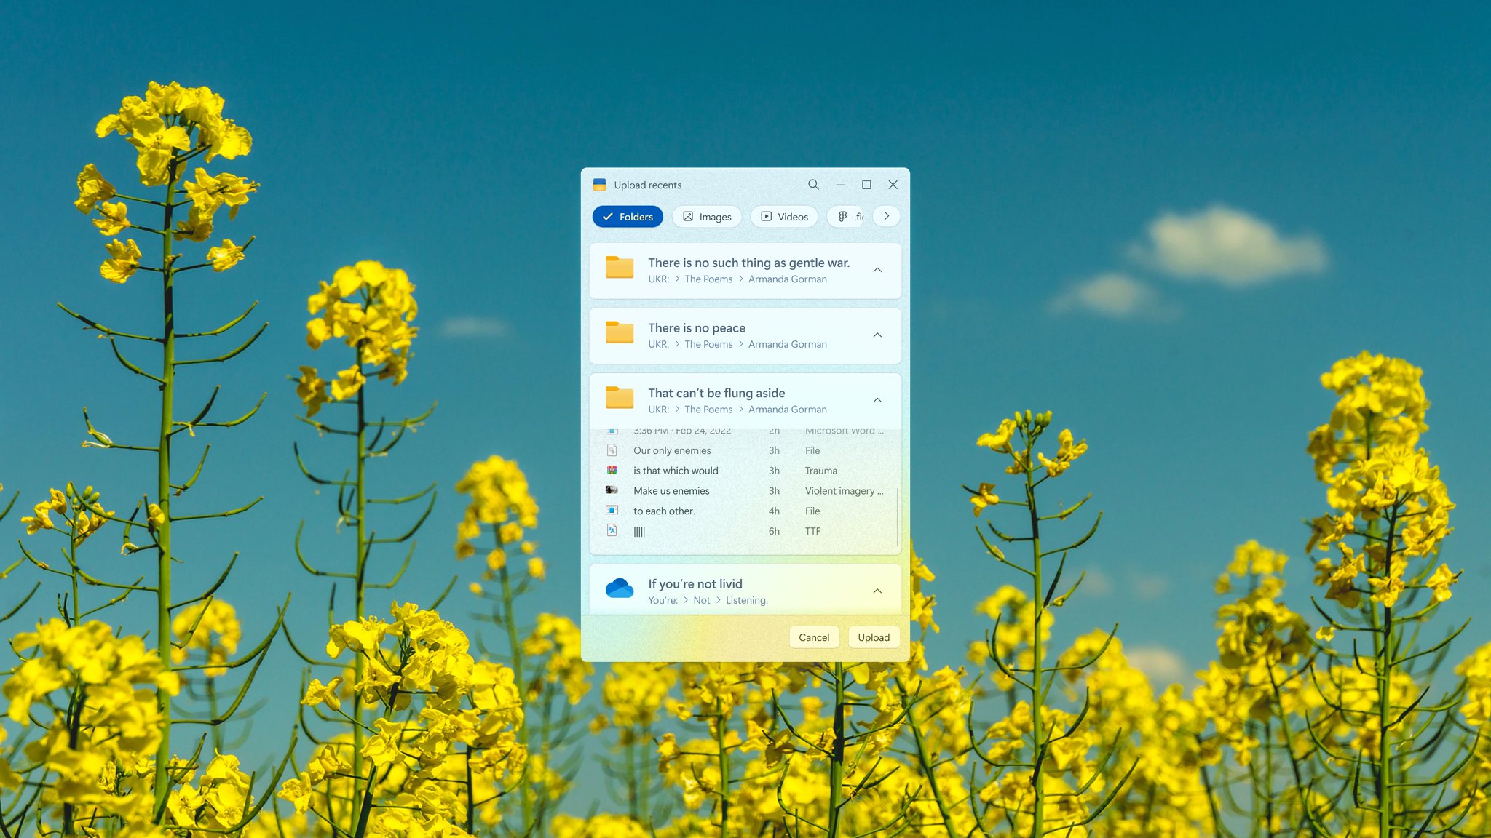Open 'The Poems' breadcrumb link
The image size is (1491, 838).
point(708,279)
